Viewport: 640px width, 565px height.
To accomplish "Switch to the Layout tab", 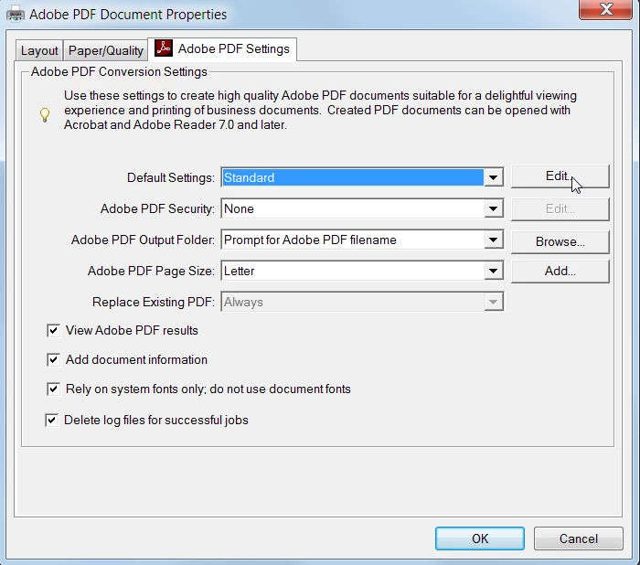I will pos(39,50).
